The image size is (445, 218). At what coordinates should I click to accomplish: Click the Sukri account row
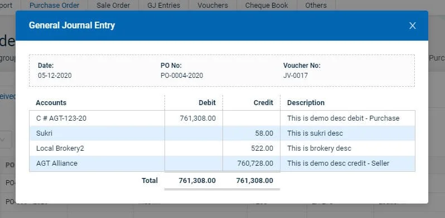[x=222, y=133]
